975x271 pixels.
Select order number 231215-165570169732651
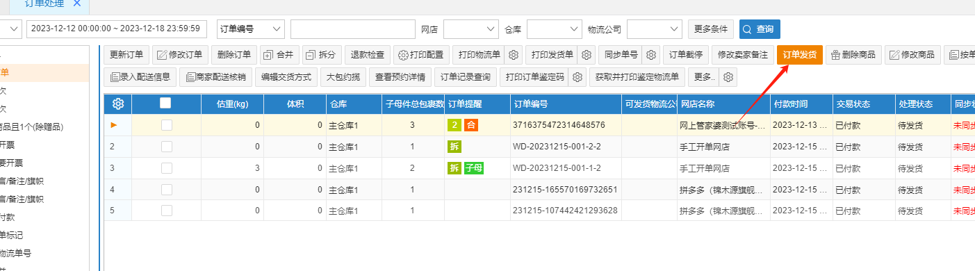[565, 190]
